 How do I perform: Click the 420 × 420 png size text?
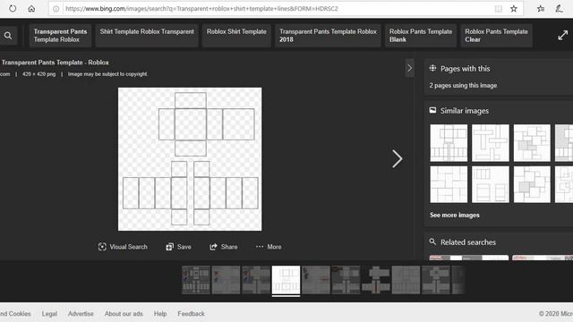coord(39,74)
